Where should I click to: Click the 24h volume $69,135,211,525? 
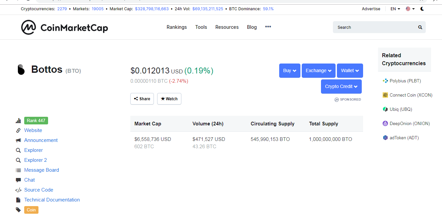point(208,9)
